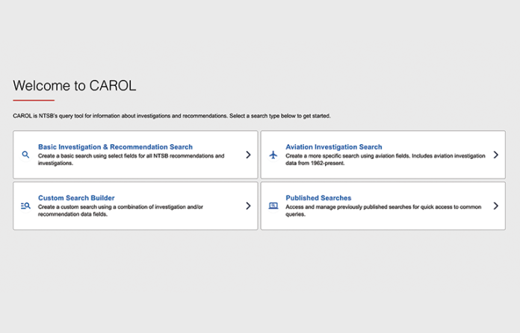Click description 'Access and manage previously published searches'
Image resolution: width=520 pixels, height=333 pixels.
(x=383, y=211)
